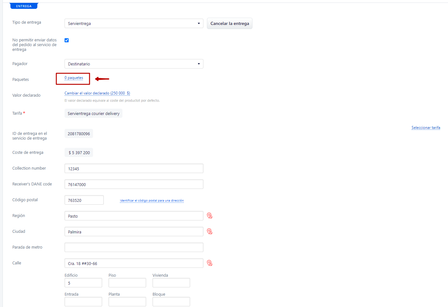Click the Edificio input field

tap(83, 283)
